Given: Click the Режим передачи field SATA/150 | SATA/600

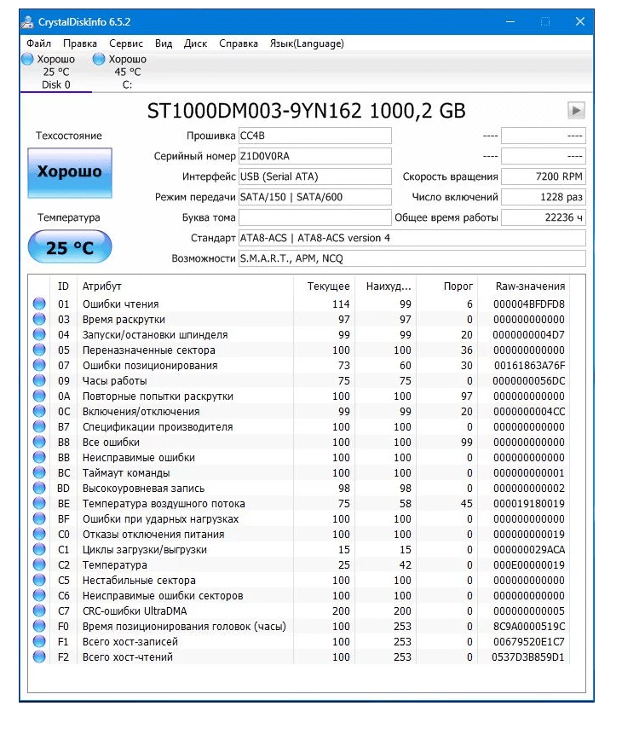Looking at the screenshot, I should (x=315, y=197).
